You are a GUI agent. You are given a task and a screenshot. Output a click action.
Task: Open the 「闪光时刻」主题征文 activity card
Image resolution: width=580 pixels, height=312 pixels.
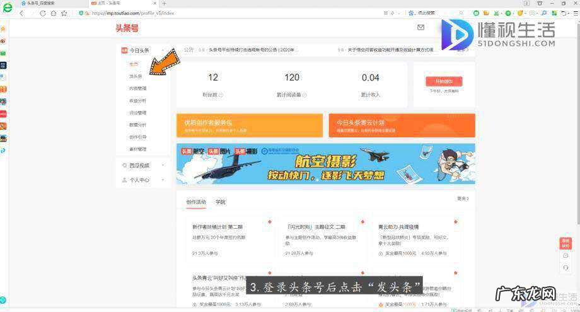click(x=322, y=240)
